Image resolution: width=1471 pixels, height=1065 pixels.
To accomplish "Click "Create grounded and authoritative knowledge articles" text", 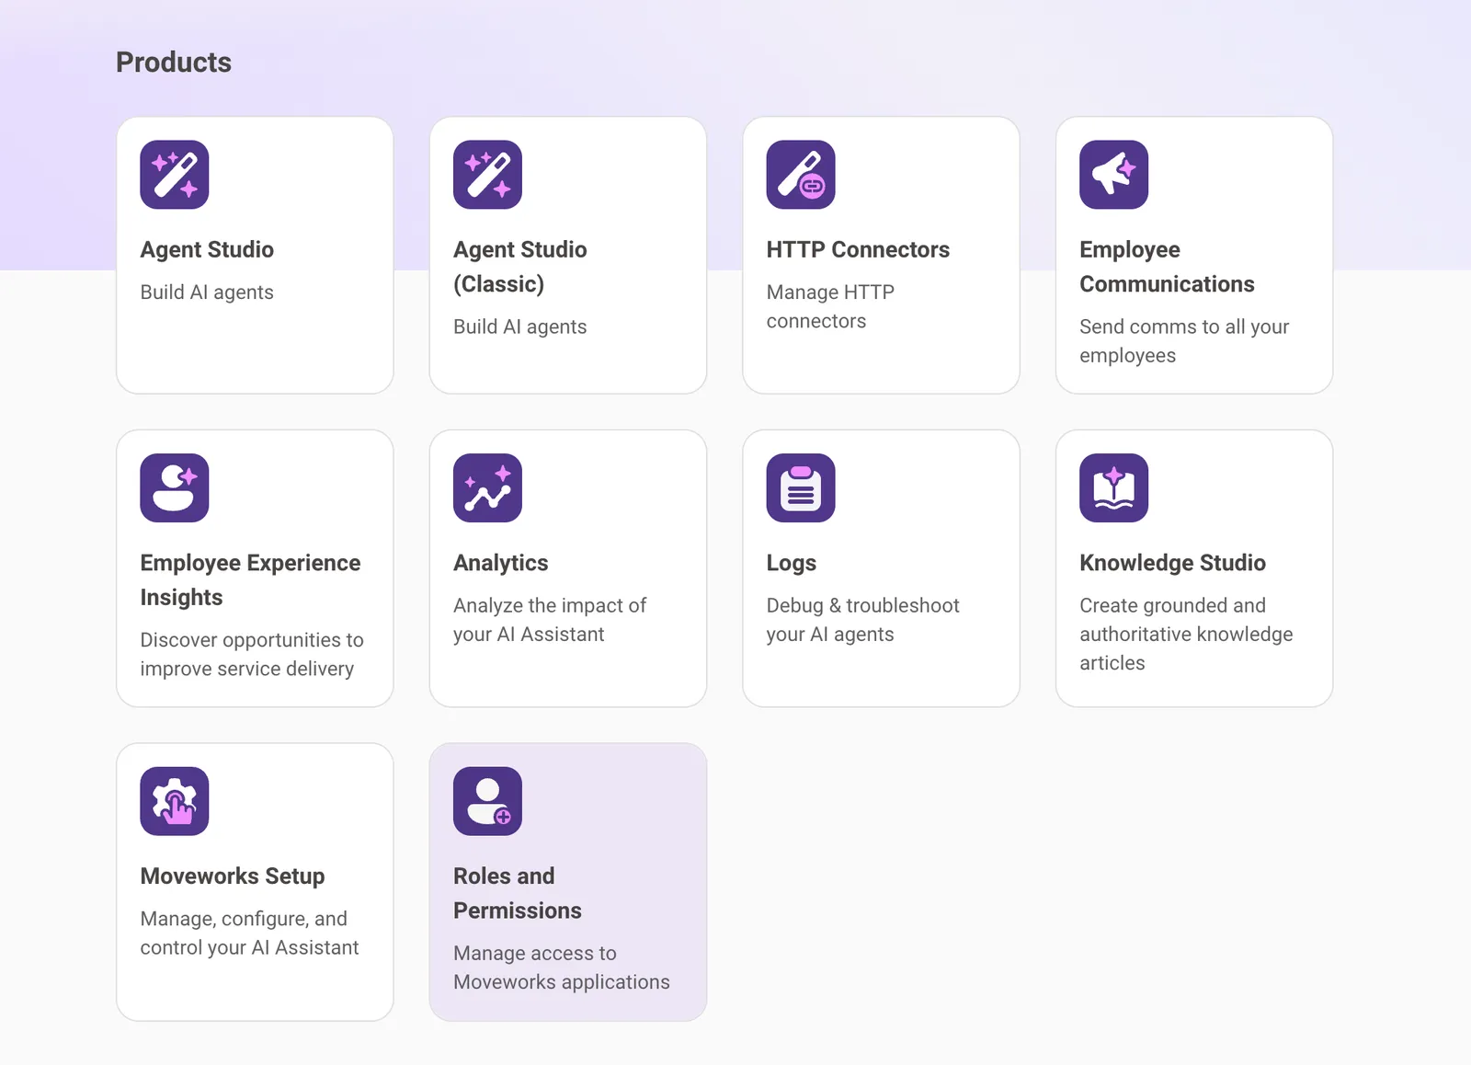I will [1186, 634].
